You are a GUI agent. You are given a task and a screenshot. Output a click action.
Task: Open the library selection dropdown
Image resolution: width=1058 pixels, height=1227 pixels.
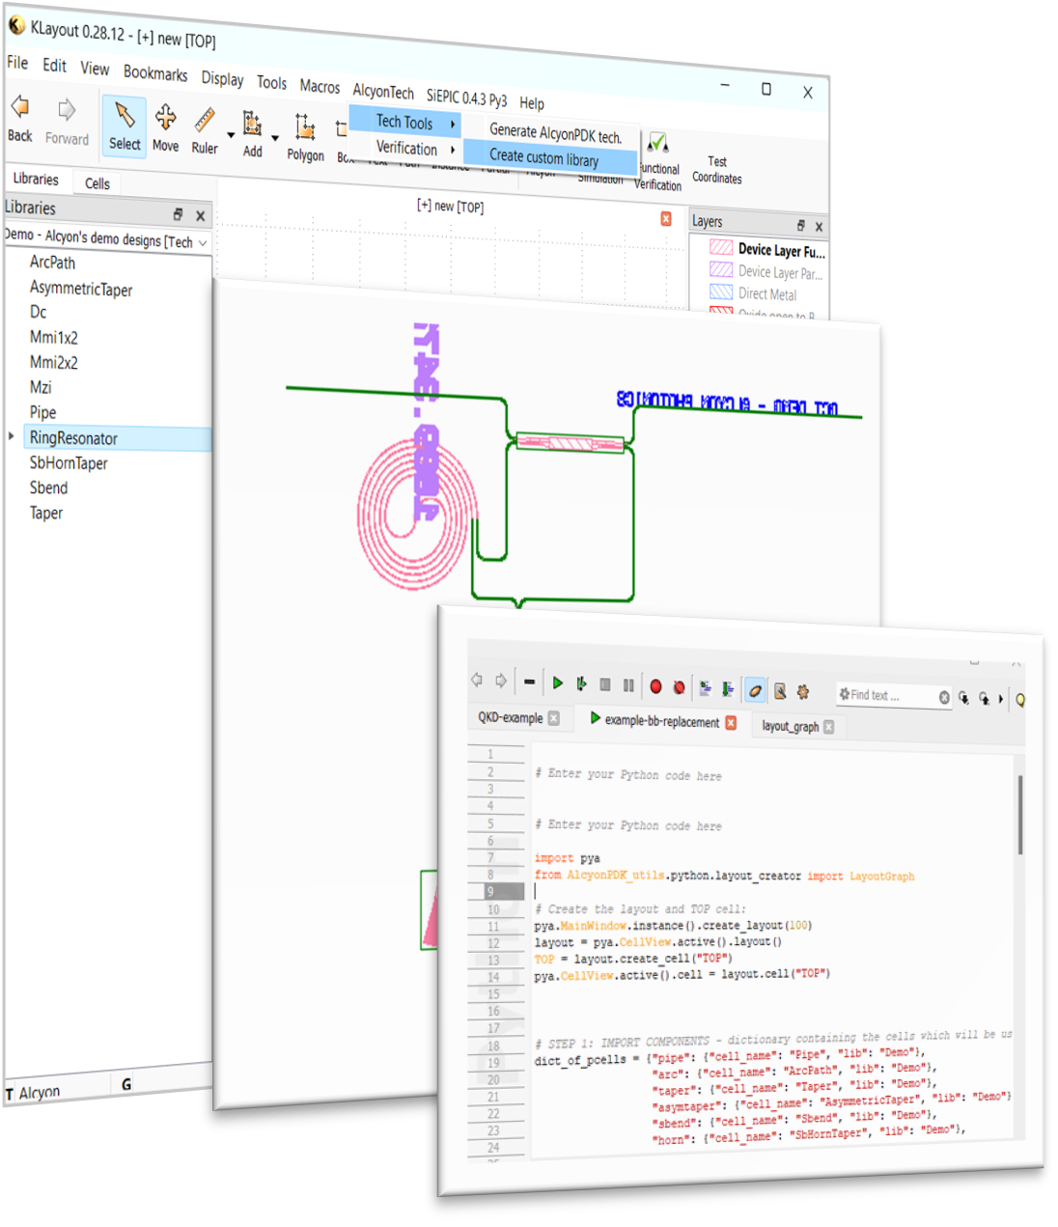(203, 242)
